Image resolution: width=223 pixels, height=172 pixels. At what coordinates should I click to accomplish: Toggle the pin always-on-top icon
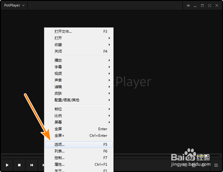188,5
